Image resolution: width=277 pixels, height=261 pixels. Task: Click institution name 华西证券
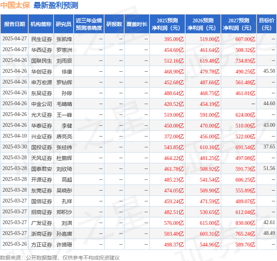42,50
